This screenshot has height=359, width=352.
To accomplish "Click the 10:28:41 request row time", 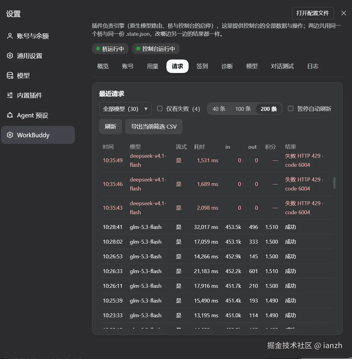I will click(x=113, y=227).
